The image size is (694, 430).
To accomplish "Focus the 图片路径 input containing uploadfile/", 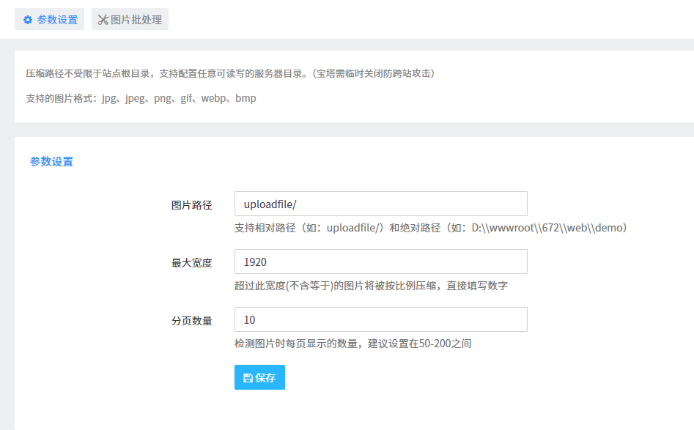I will point(380,204).
